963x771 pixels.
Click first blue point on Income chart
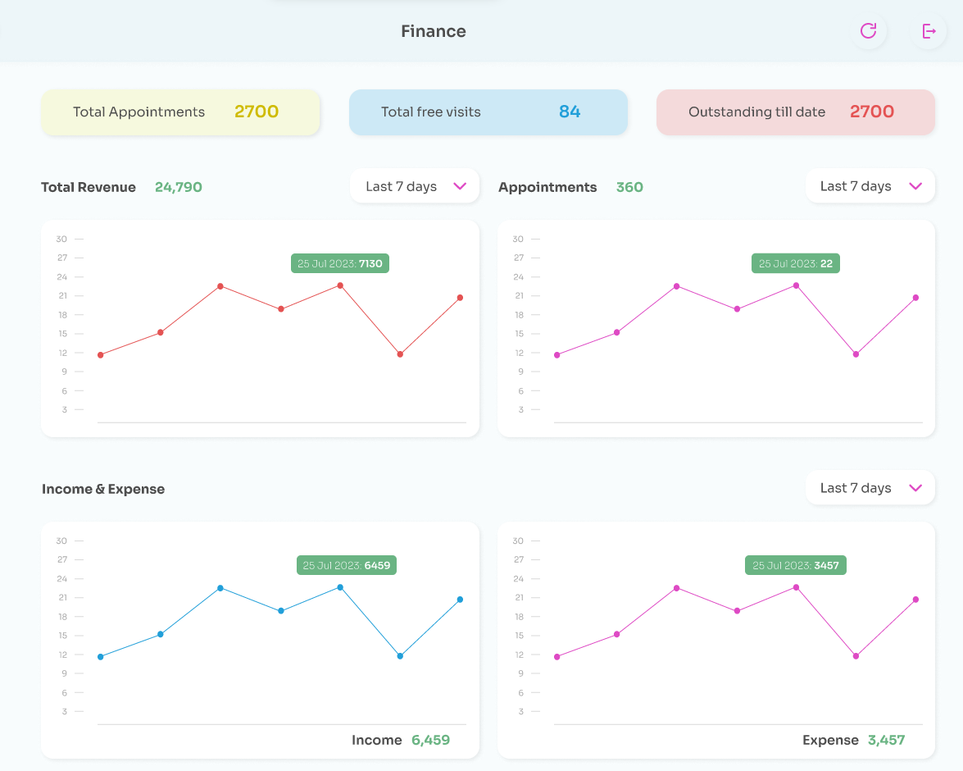click(101, 657)
